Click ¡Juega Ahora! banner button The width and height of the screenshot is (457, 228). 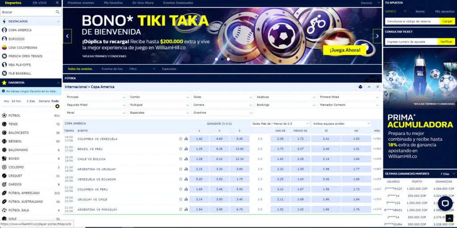coord(345,50)
